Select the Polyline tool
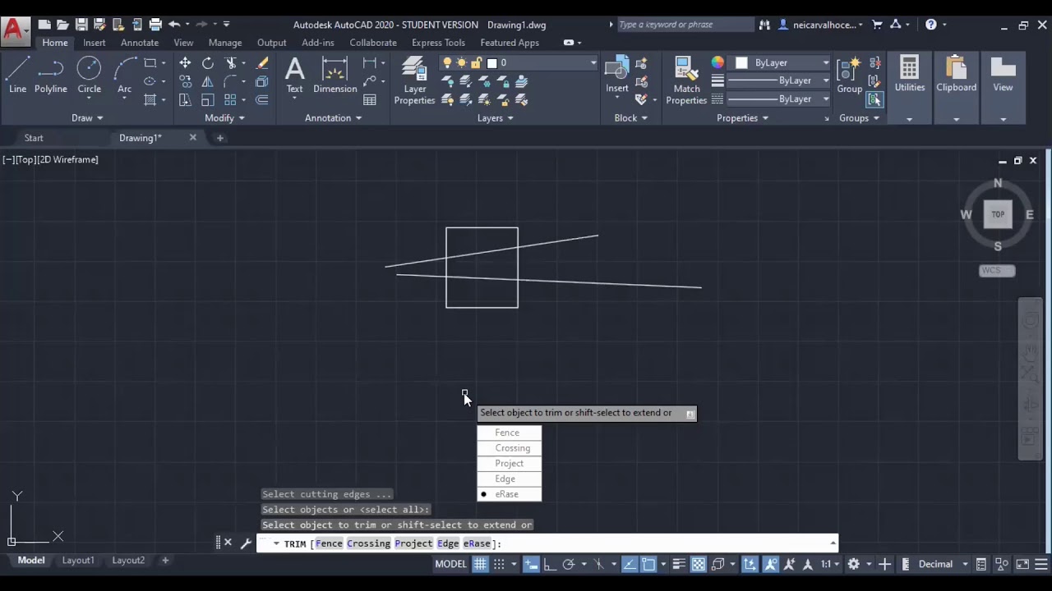Image resolution: width=1052 pixels, height=591 pixels. 51,74
